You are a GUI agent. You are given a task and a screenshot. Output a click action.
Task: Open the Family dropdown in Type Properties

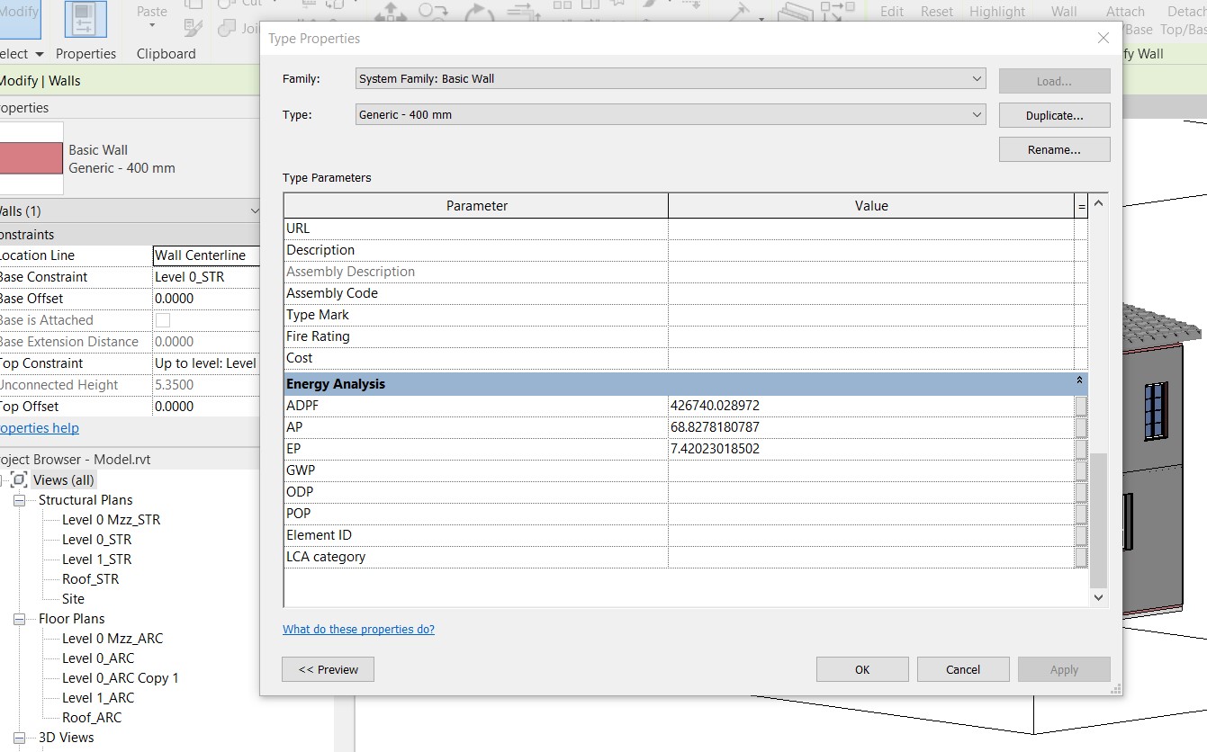coord(671,78)
